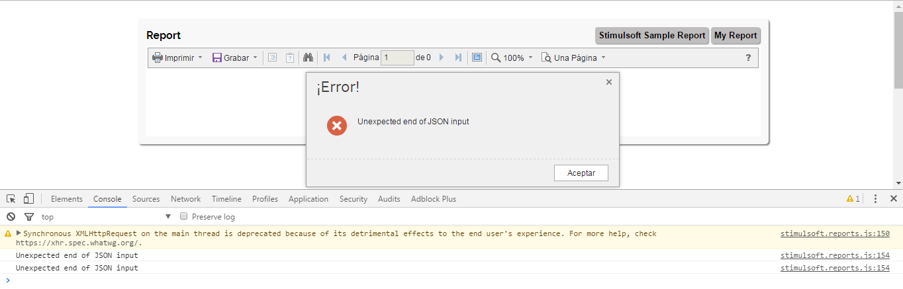Switch to the Sources tab
The height and width of the screenshot is (289, 903).
click(146, 199)
